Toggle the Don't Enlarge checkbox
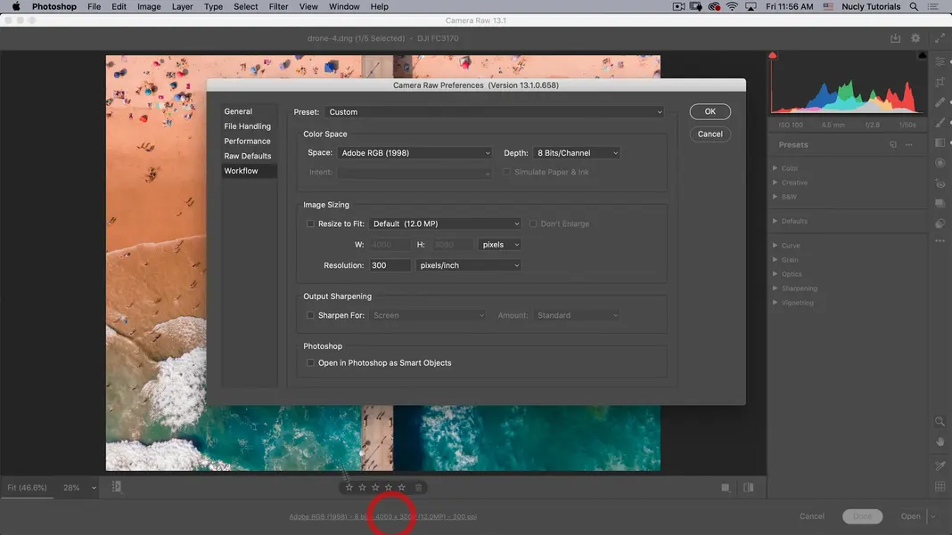This screenshot has width=952, height=535. tap(533, 223)
